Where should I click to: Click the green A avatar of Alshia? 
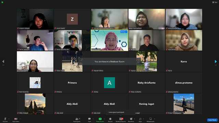tap(109, 83)
